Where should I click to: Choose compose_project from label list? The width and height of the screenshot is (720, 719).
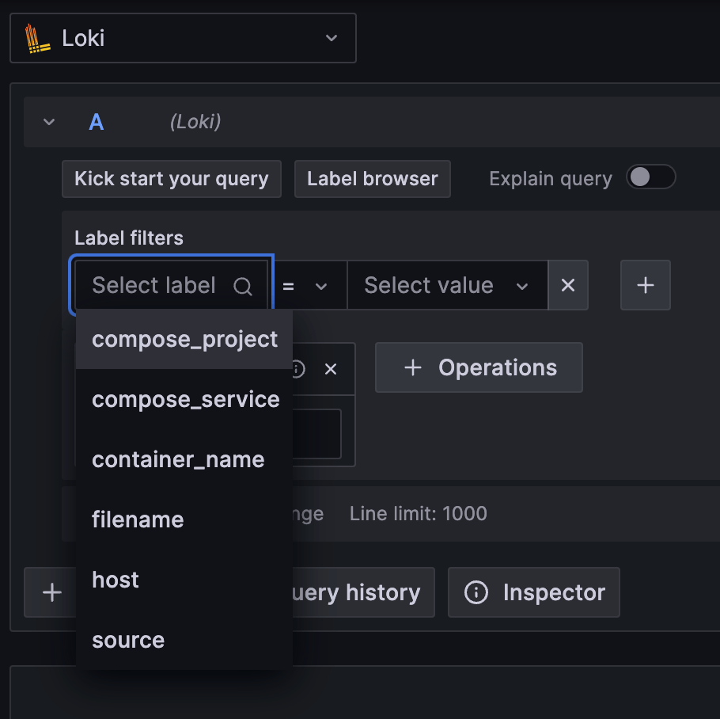tap(184, 340)
